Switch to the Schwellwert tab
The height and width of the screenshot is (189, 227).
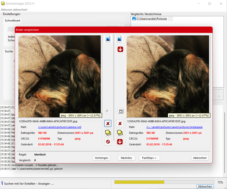[x=13, y=21]
